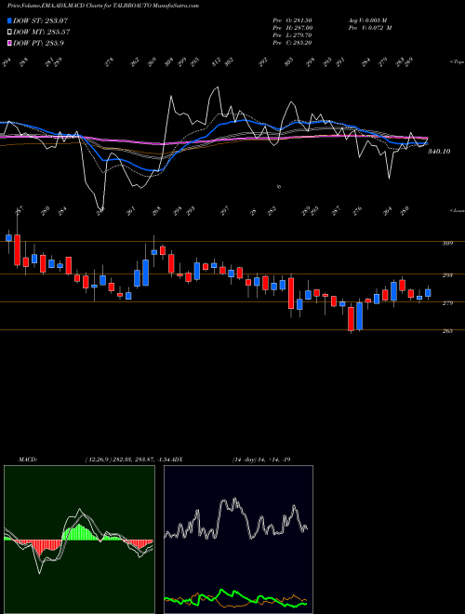Click the Lows marker label
This screenshot has height=614, width=465.
(457, 211)
